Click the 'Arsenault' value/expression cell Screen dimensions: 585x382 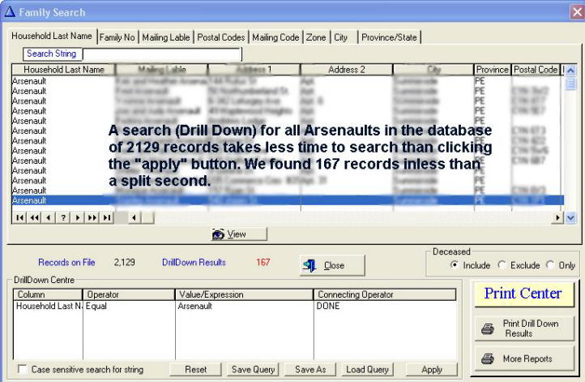click(245, 306)
